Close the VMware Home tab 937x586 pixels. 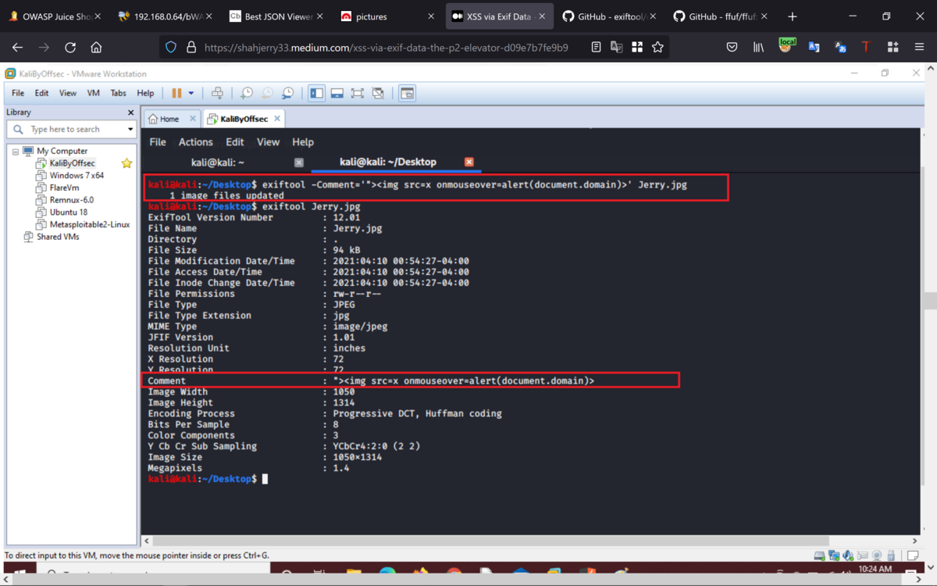(x=193, y=119)
